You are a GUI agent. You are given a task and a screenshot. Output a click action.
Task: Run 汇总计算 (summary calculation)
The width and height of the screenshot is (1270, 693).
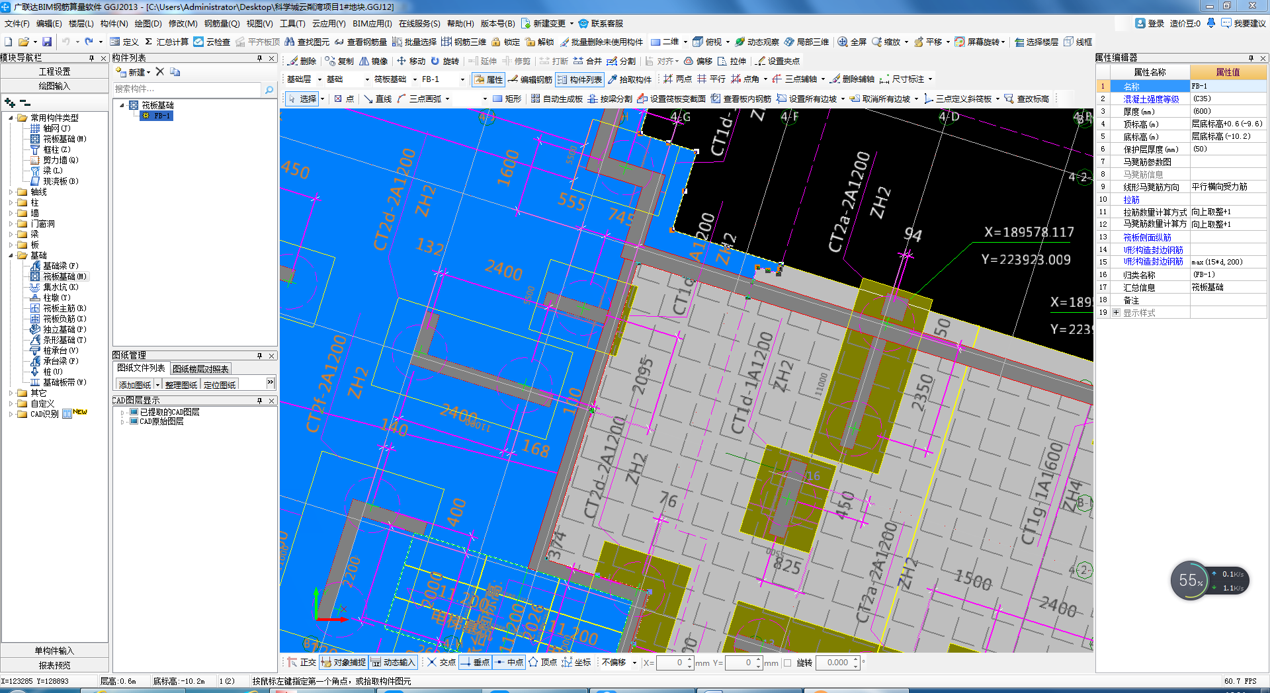167,42
